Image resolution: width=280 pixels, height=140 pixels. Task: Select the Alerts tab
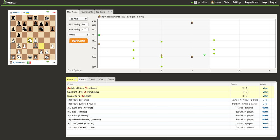point(70,79)
